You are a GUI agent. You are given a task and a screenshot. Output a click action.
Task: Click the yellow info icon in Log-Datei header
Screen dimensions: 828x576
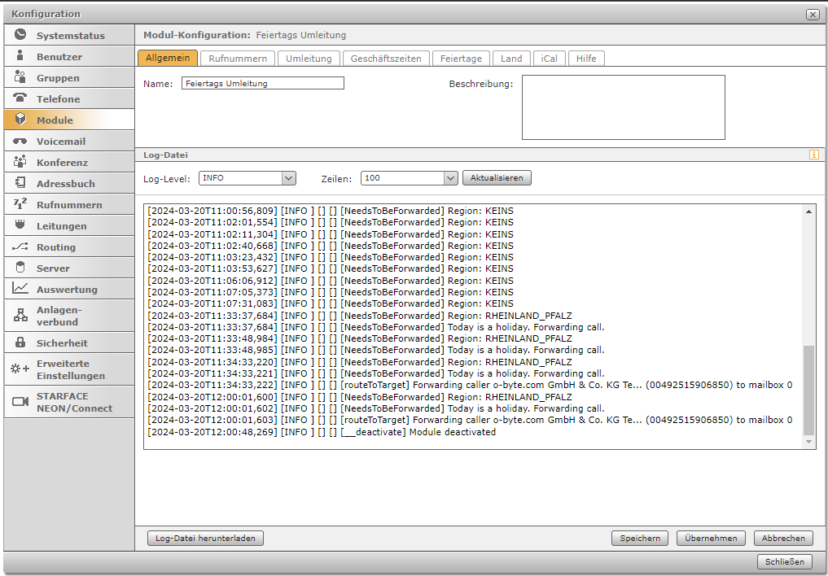813,155
